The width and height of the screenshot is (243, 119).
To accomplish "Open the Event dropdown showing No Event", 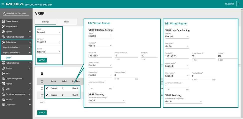I will click(x=49, y=52).
